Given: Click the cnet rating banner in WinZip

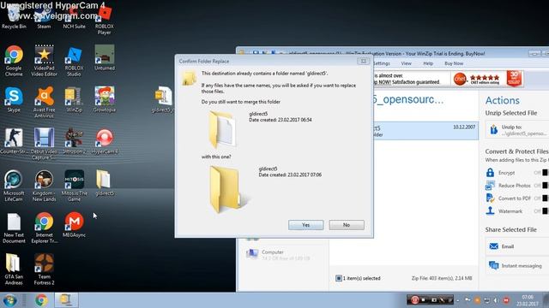Looking at the screenshot, I should (488, 80).
